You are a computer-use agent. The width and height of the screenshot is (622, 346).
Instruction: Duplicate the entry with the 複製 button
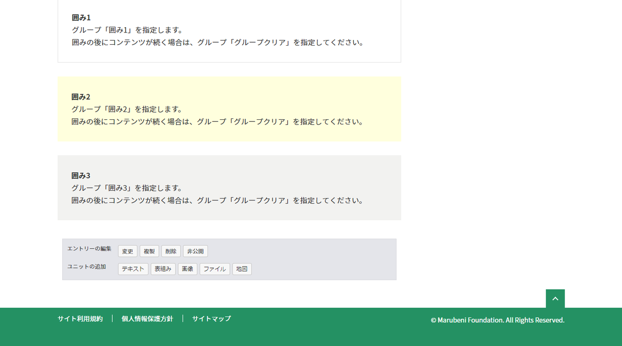tap(149, 251)
